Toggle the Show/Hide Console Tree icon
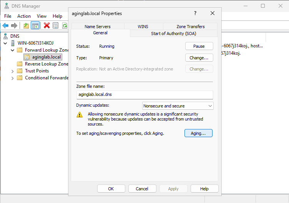This screenshot has height=203, width=289. [x=35, y=25]
